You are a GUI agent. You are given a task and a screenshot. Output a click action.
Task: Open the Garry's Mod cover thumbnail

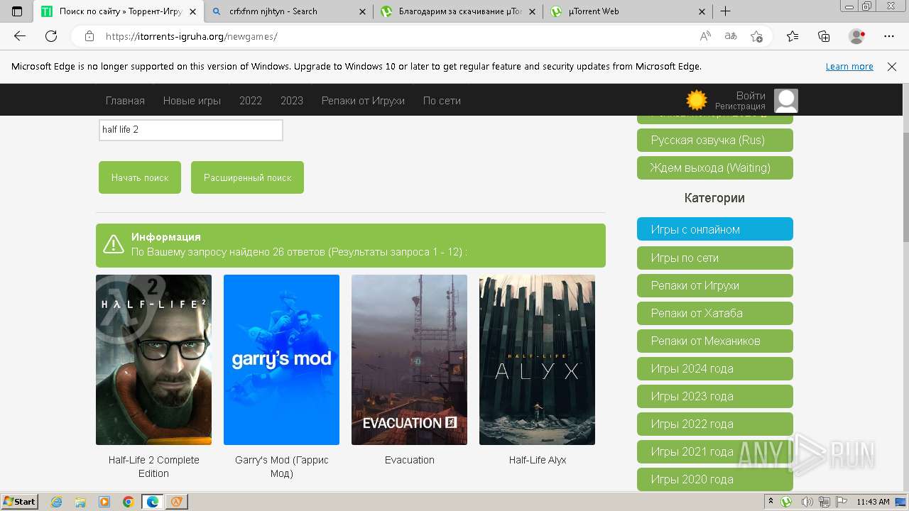click(x=281, y=360)
